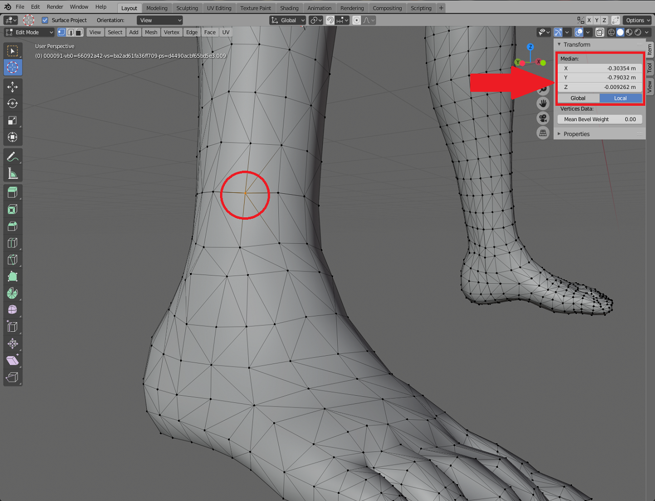Open the File menu

(x=20, y=7)
